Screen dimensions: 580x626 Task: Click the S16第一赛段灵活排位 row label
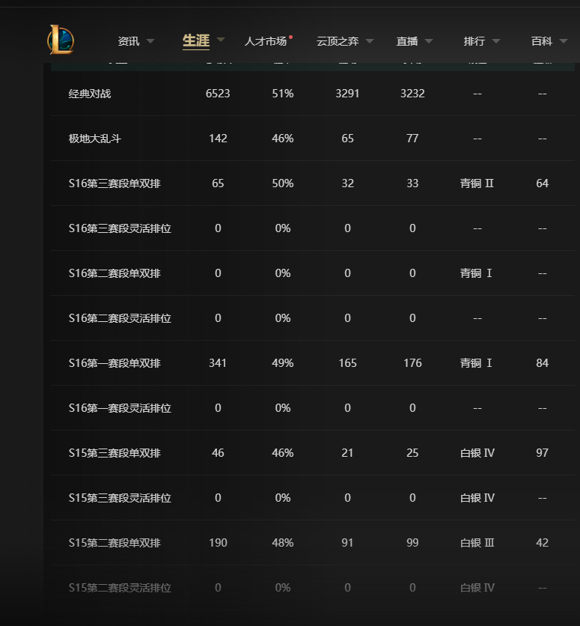pos(120,408)
